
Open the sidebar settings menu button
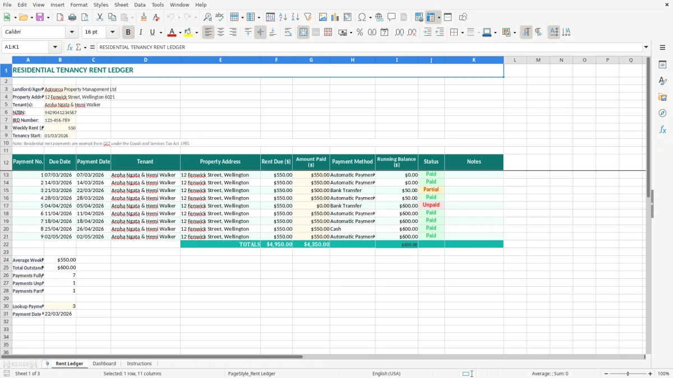tap(662, 48)
